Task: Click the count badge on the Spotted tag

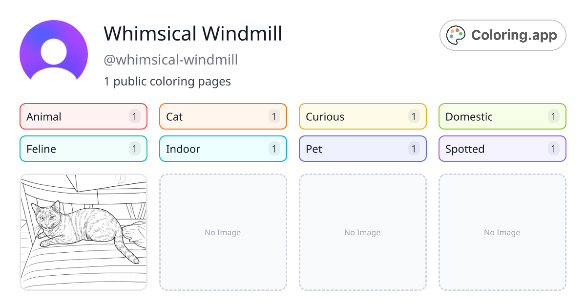Action: (x=553, y=149)
